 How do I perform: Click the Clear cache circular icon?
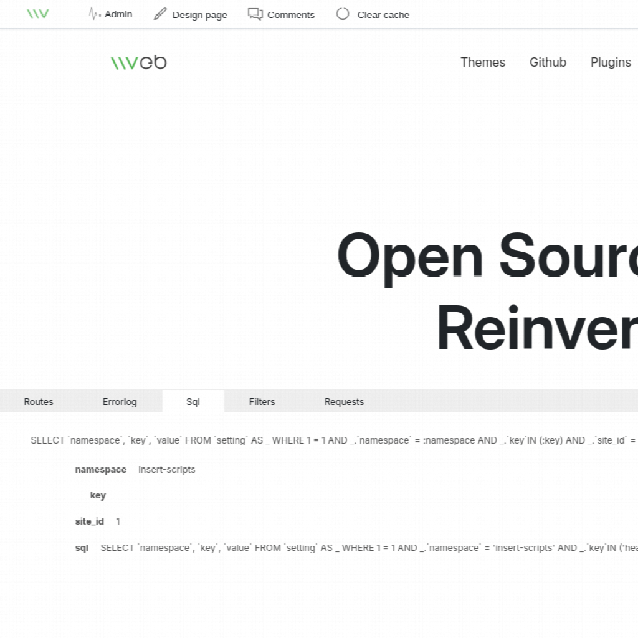pyautogui.click(x=343, y=14)
